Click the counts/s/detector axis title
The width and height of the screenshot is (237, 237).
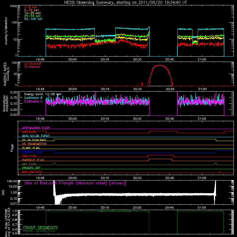point(6,31)
